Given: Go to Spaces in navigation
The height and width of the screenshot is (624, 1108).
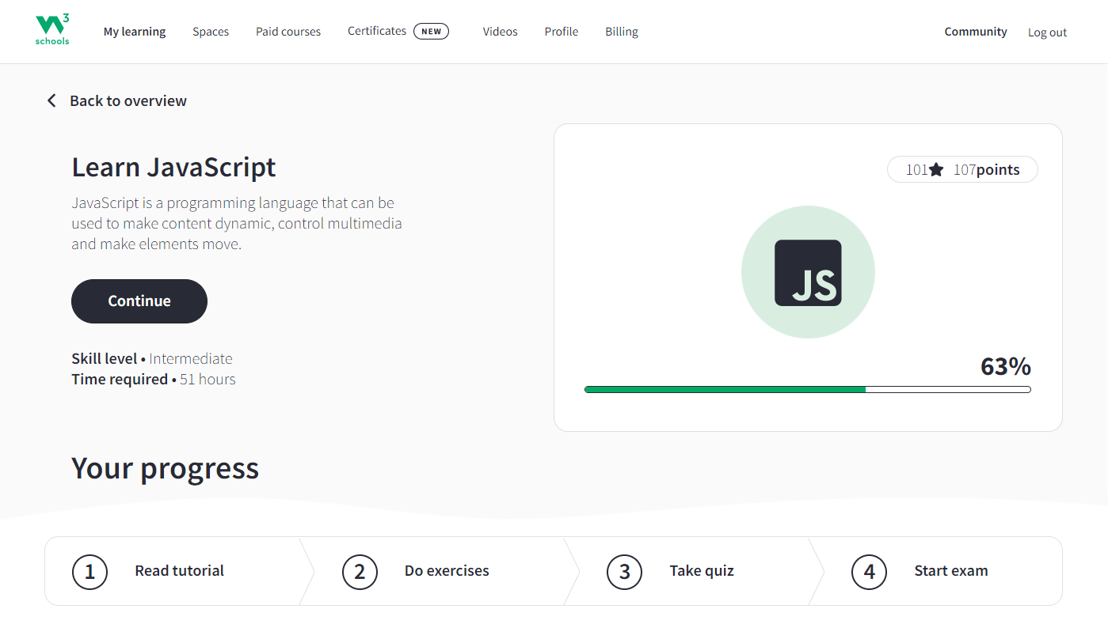Looking at the screenshot, I should [211, 32].
